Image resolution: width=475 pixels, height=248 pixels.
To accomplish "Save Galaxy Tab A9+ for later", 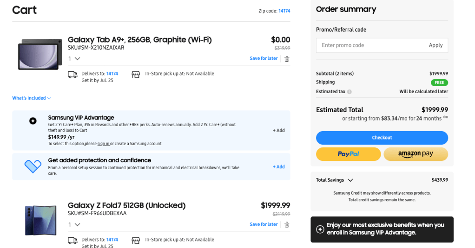I will pyautogui.click(x=264, y=59).
